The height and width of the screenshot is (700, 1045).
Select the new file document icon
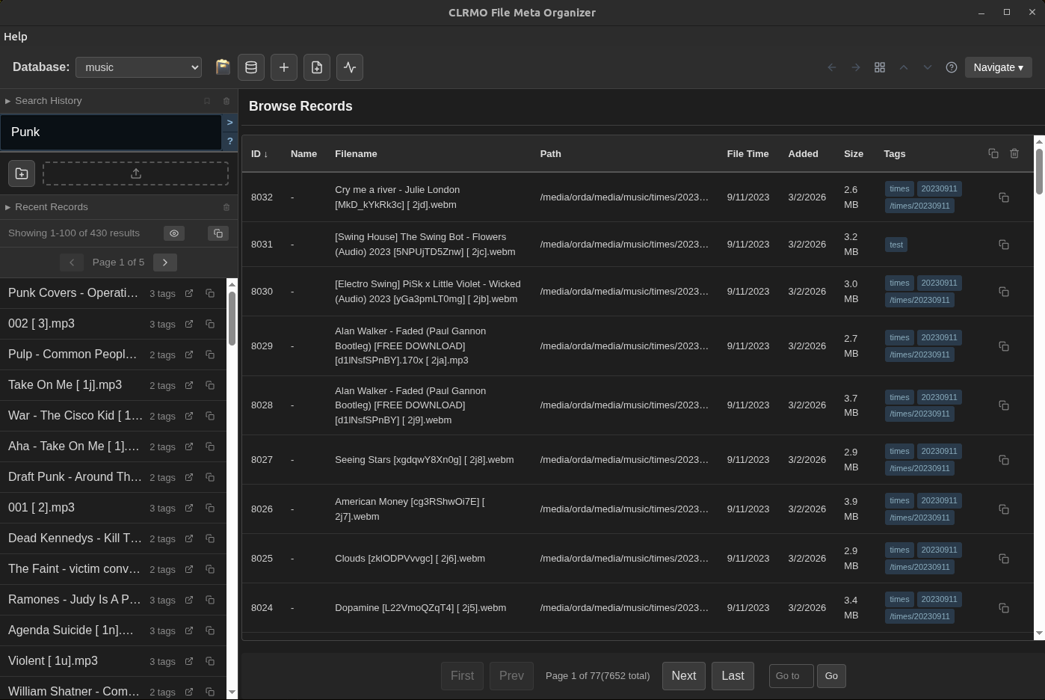point(316,67)
